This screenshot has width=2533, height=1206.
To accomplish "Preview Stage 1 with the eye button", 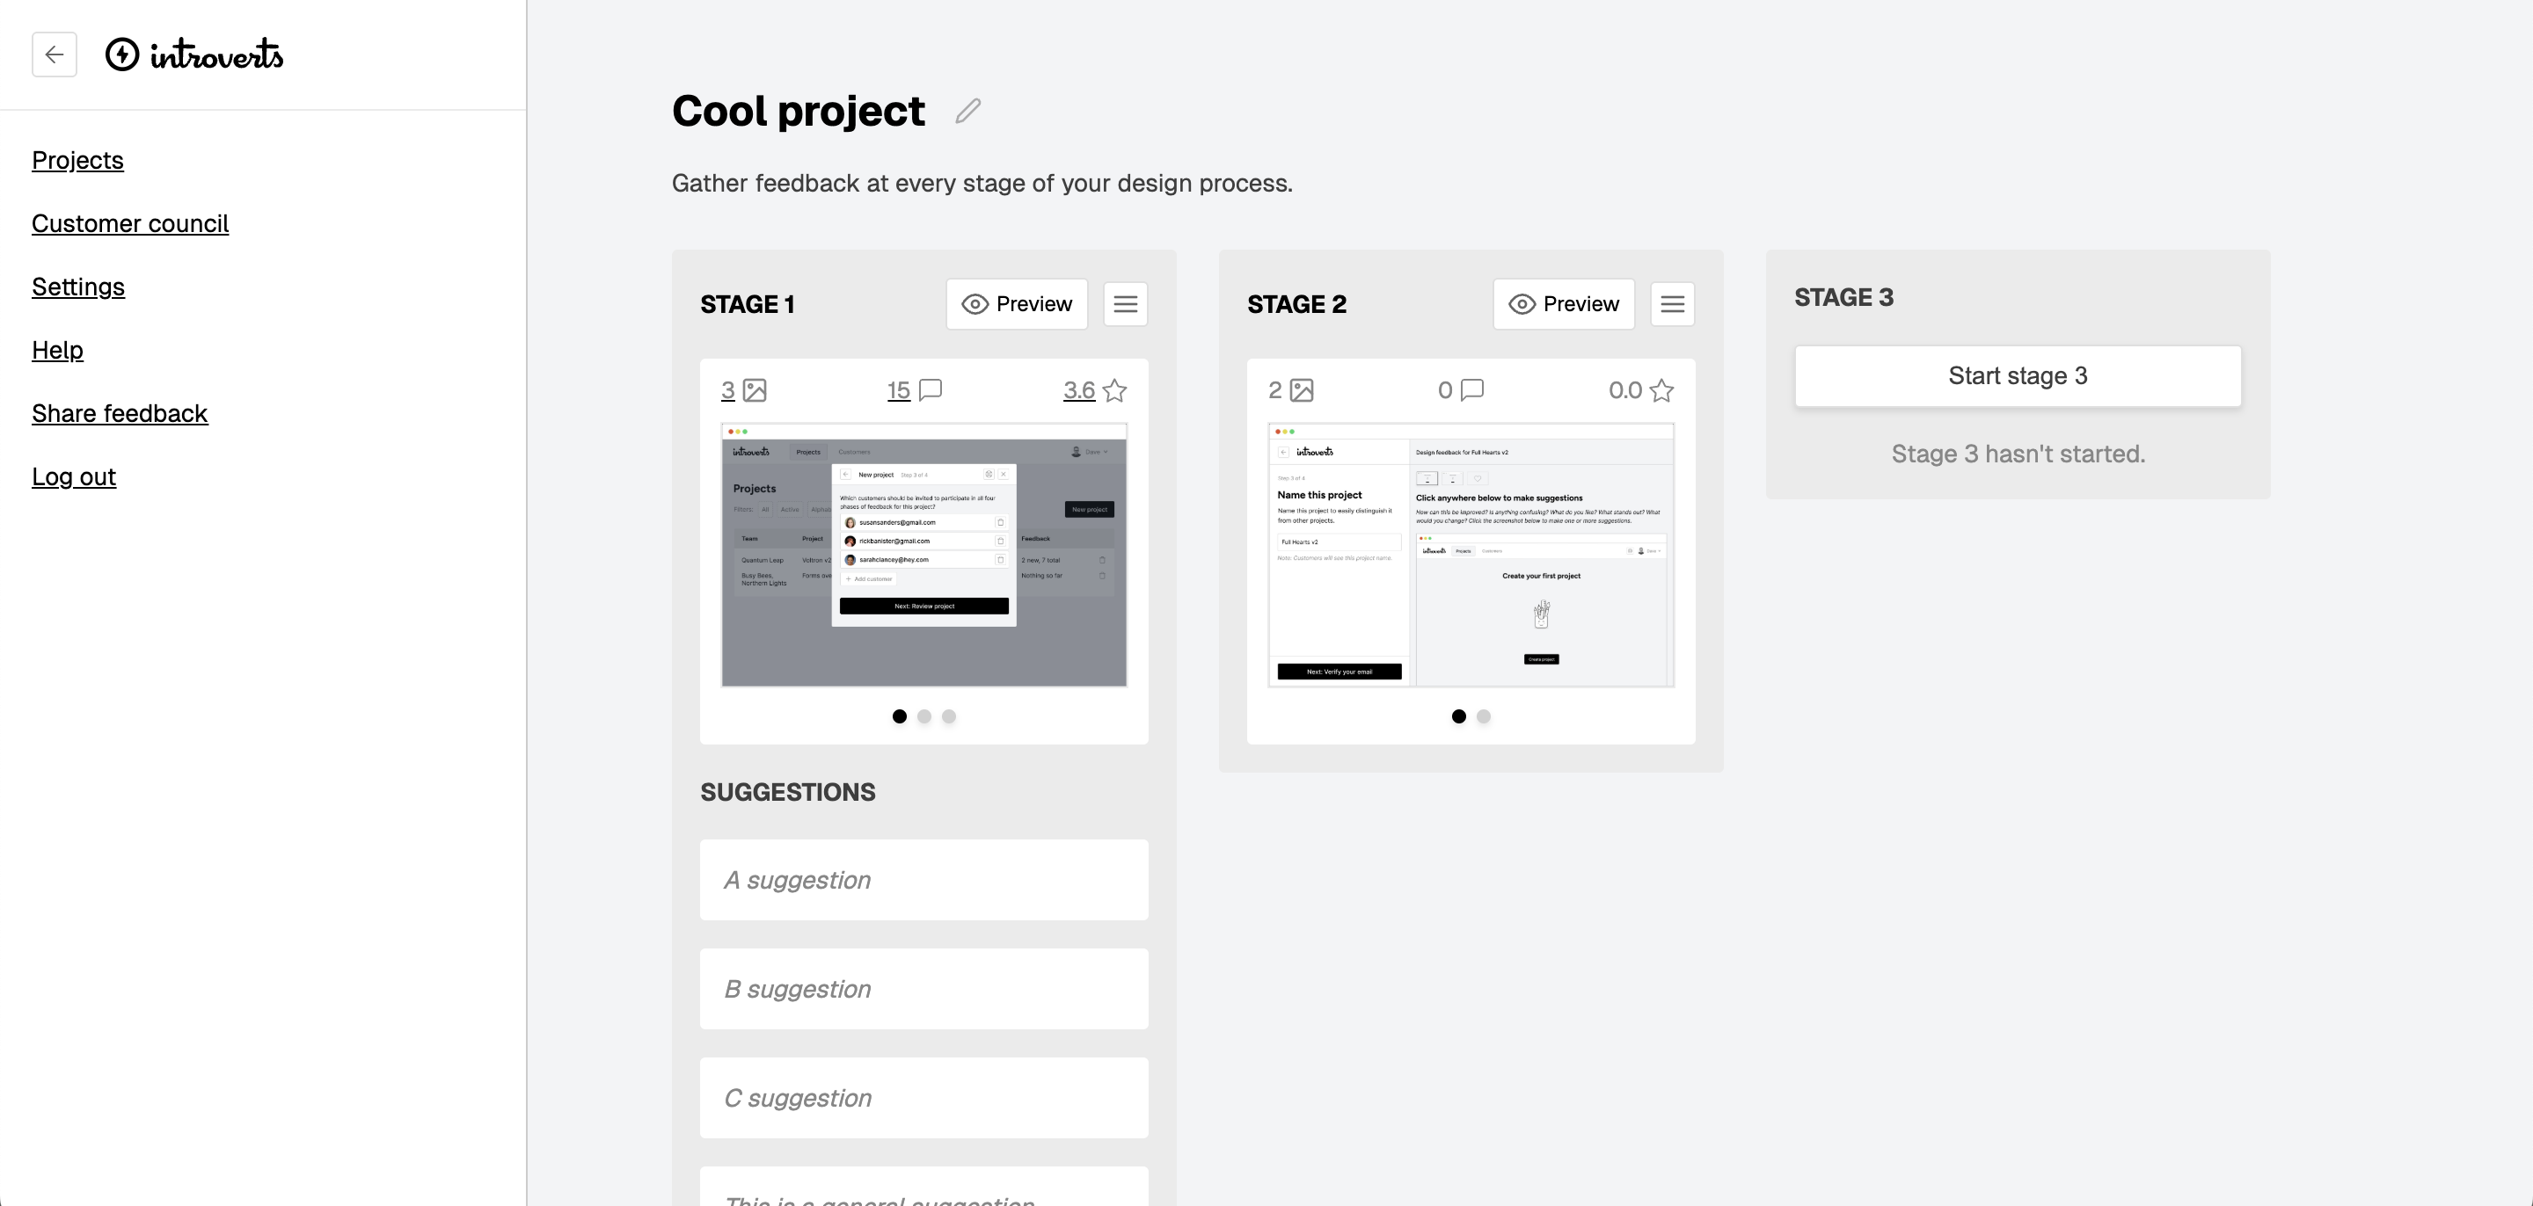I will pyautogui.click(x=1017, y=305).
